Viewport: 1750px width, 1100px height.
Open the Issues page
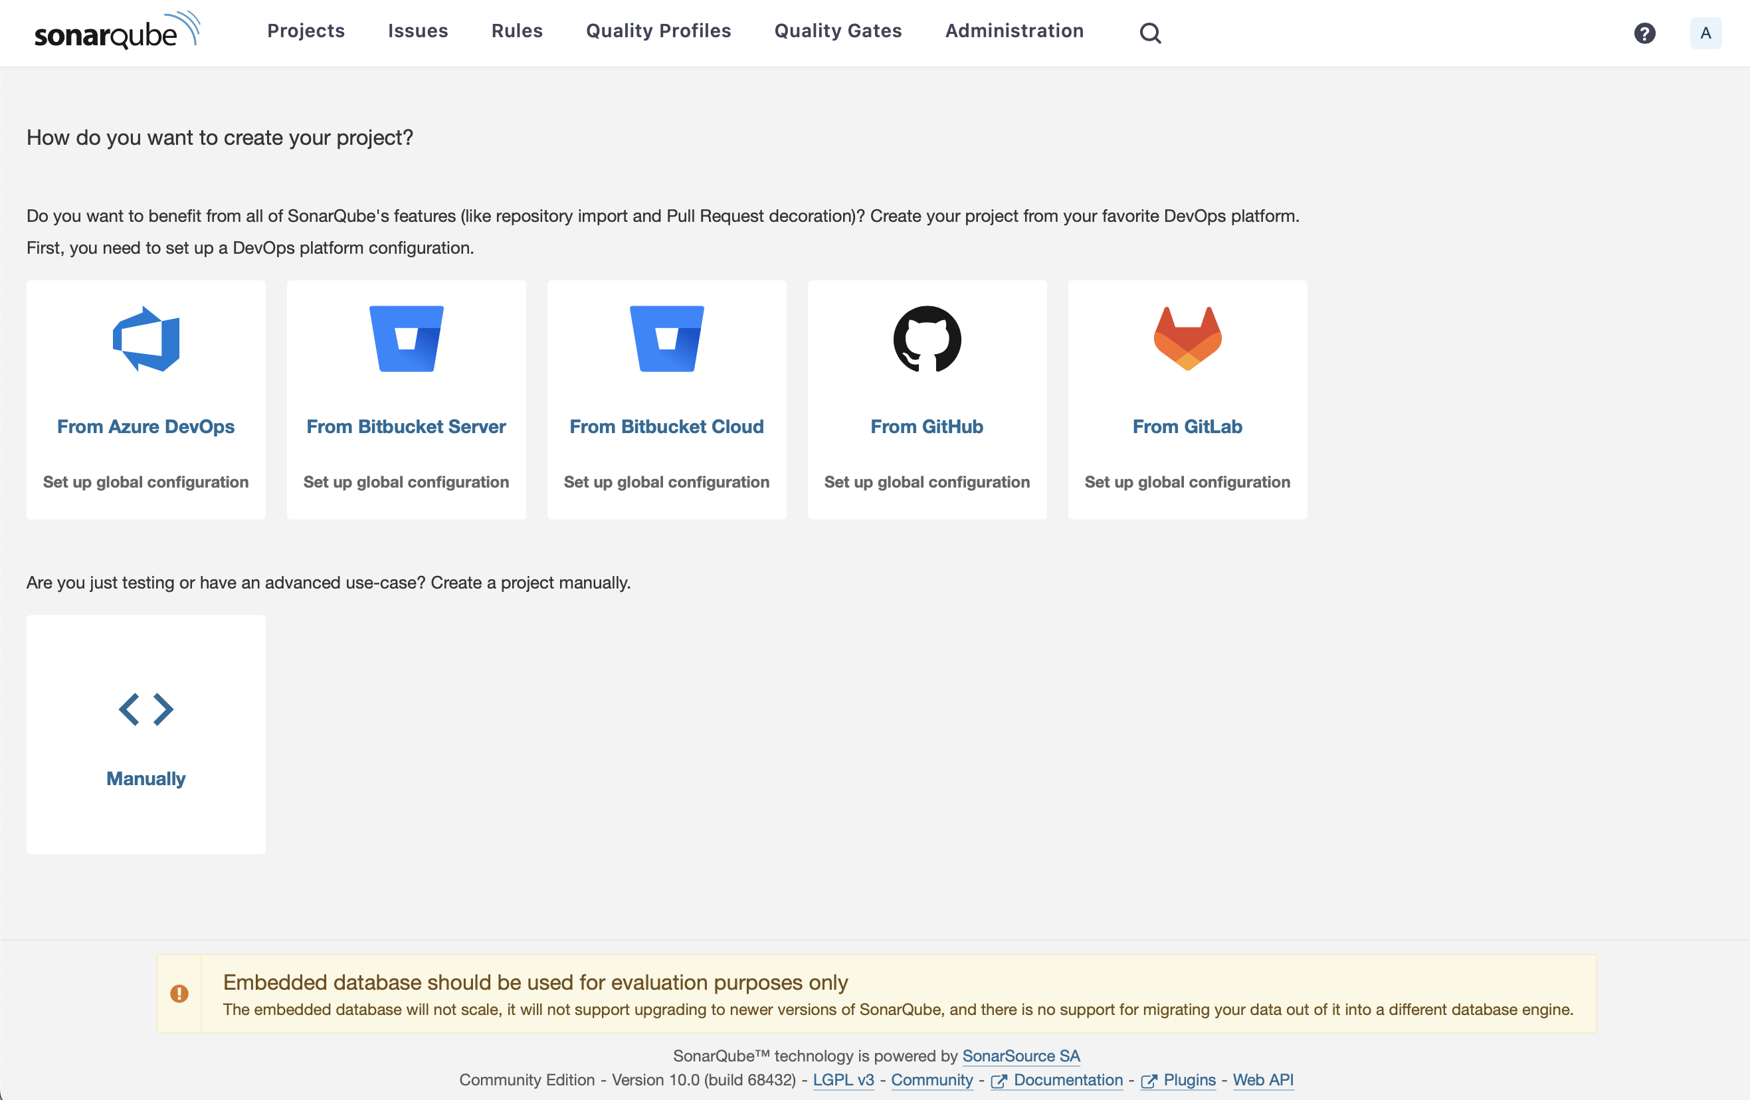click(418, 31)
